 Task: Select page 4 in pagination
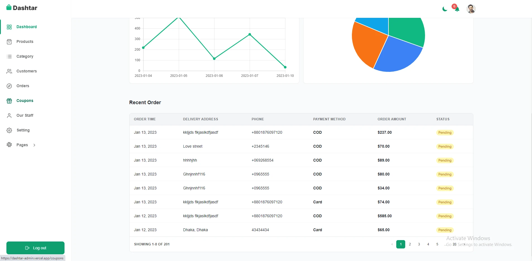coord(428,244)
